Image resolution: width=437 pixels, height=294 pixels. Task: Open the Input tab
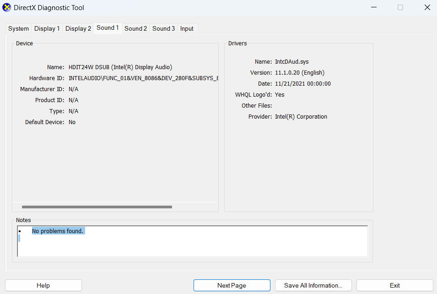pos(187,28)
